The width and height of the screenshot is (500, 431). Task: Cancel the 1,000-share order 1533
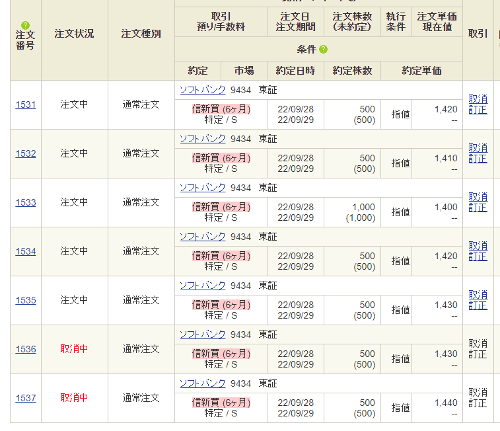click(x=478, y=197)
